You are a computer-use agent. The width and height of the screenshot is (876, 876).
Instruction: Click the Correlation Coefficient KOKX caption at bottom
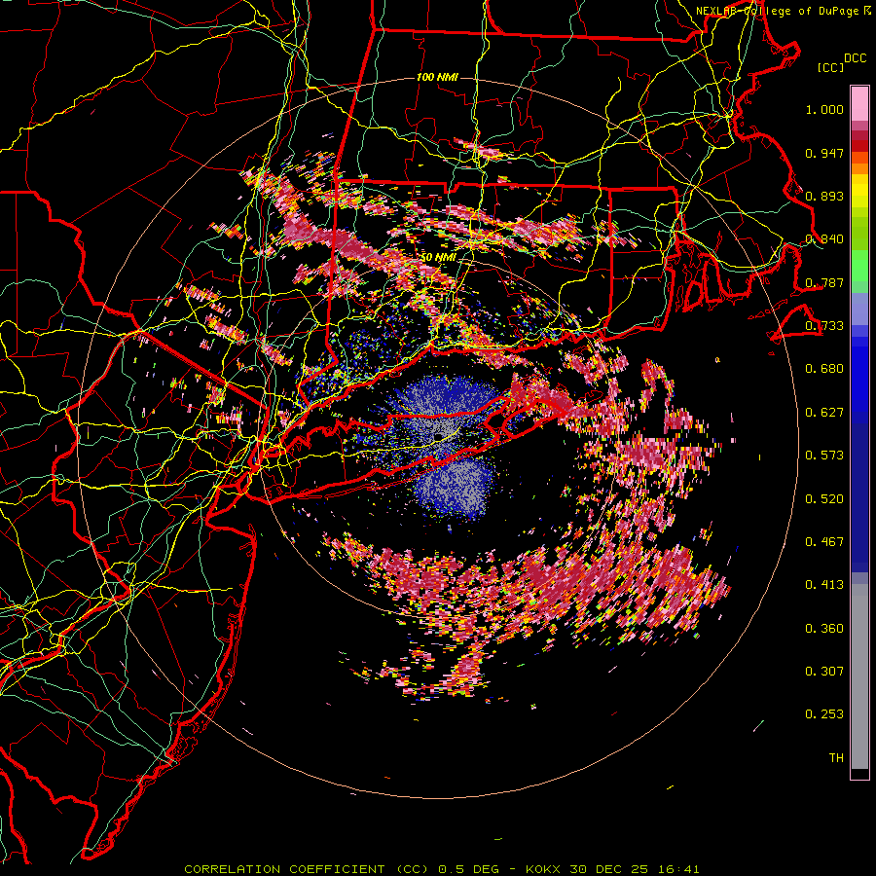pyautogui.click(x=441, y=869)
